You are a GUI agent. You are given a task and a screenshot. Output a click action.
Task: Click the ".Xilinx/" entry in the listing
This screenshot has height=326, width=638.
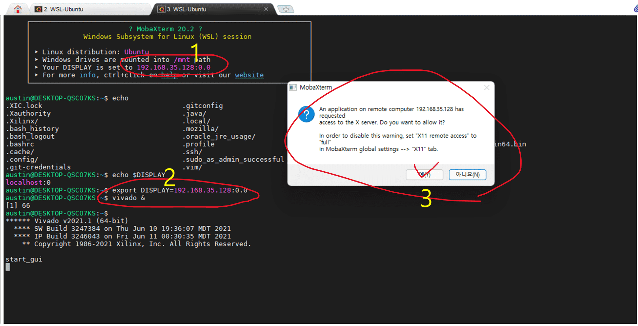click(x=22, y=121)
